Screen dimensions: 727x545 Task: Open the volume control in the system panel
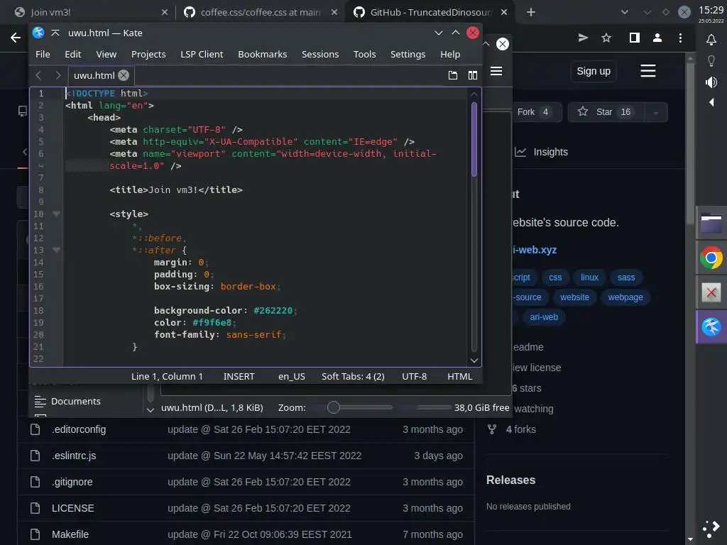[711, 82]
